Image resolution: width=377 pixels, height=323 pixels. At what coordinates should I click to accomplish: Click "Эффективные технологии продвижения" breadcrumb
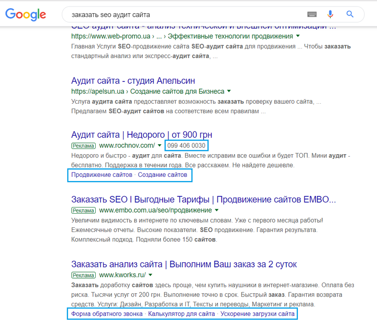click(230, 36)
